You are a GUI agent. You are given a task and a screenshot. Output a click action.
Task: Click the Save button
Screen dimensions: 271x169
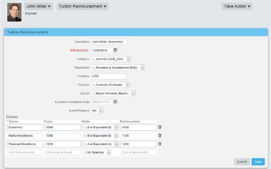point(258,162)
